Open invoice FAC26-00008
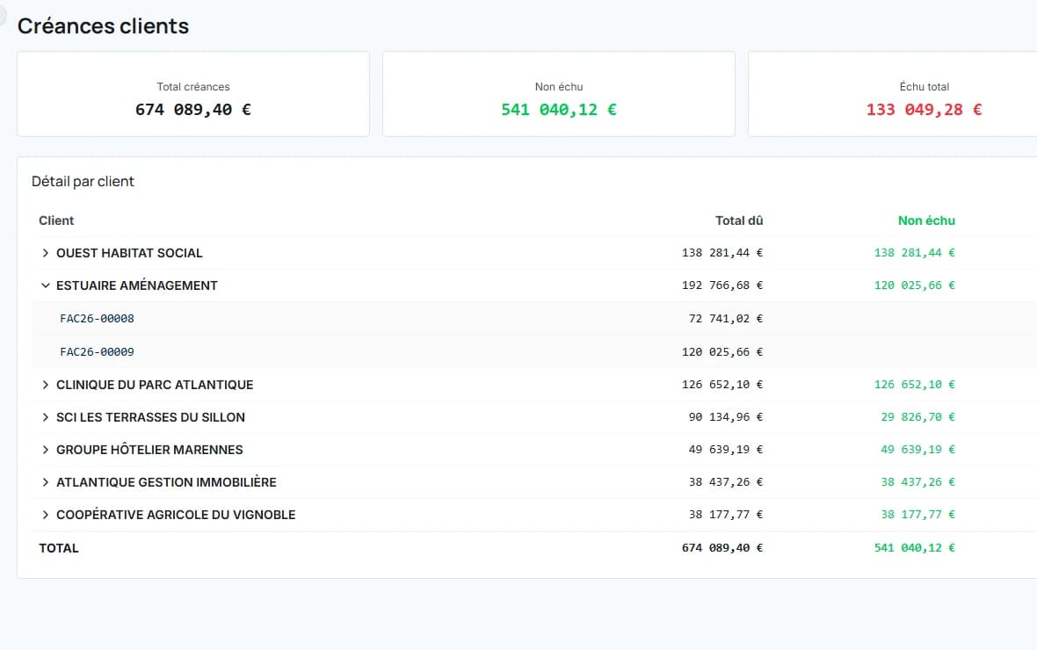The height and width of the screenshot is (650, 1037). click(x=97, y=319)
